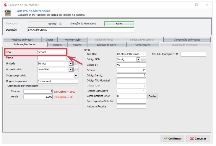216x146 pixels.
Task: Expand the Grupo Produto LAVAGEM dropdown arrow
Action: [71, 69]
